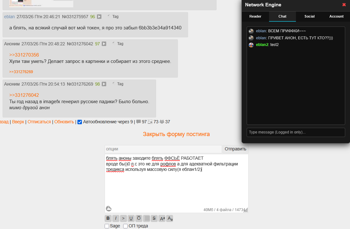Image resolution: width=350 pixels, height=229 pixels.
Task: Click the play icon next to post 98
Action: 104,84
